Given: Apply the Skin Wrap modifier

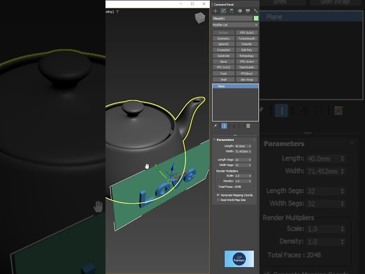Looking at the screenshot, I should pyautogui.click(x=247, y=80).
